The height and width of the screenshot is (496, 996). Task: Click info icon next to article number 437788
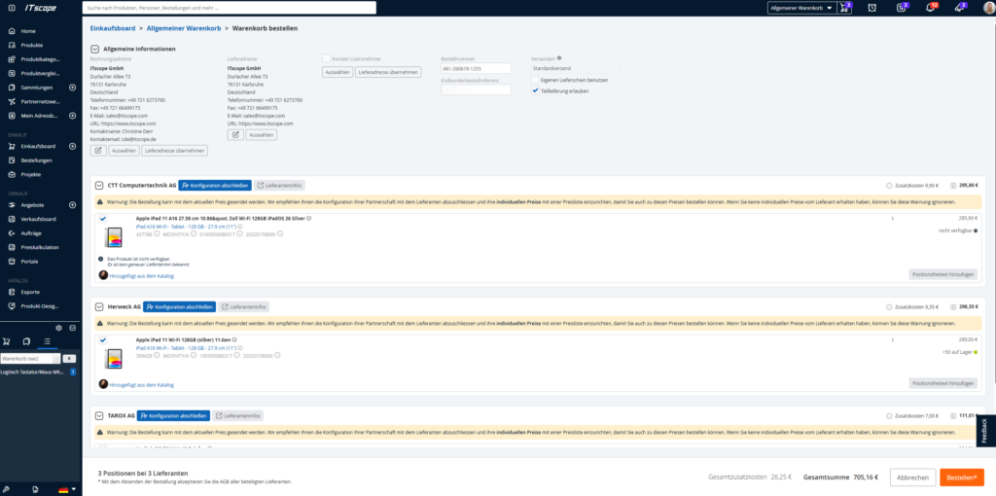pos(157,233)
